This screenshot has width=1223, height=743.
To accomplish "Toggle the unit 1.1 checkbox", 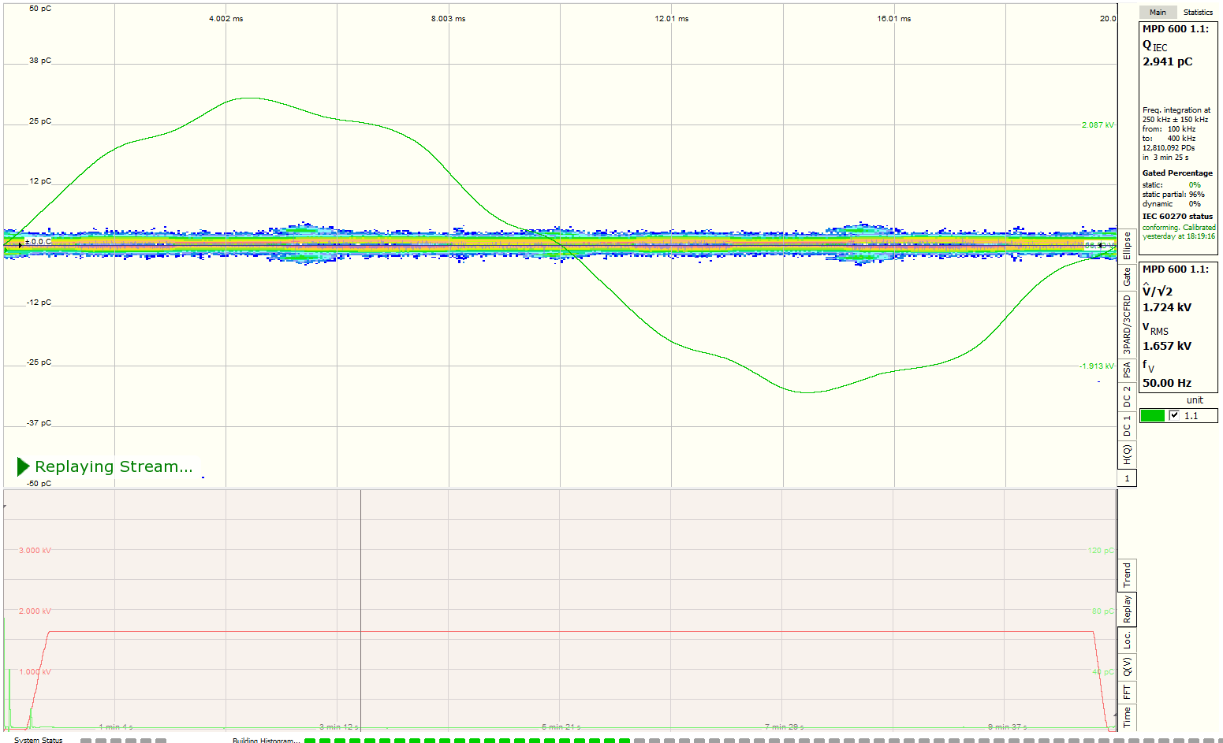I will coord(1174,415).
